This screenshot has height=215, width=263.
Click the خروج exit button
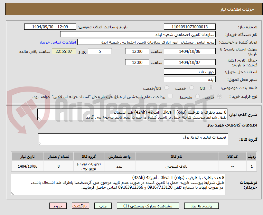[58, 206]
